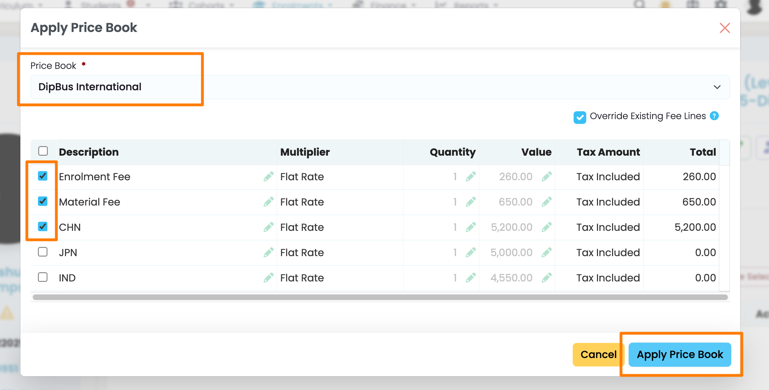This screenshot has height=390, width=769.
Task: Select the Tax Amount column header
Action: (608, 152)
